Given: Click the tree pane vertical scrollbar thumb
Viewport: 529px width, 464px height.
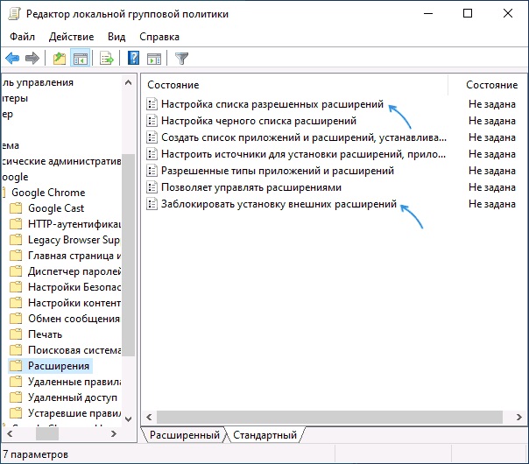Looking at the screenshot, I should tap(128, 255).
